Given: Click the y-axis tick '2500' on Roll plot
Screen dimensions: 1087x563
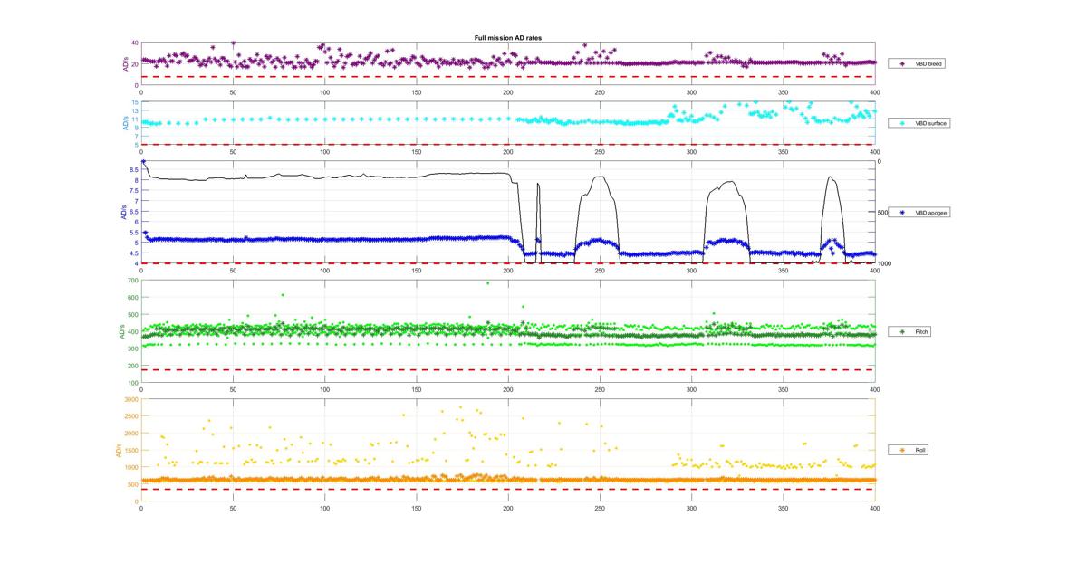Looking at the screenshot, I should tap(131, 416).
